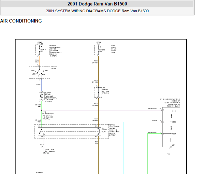Viewport: 206px width, 174px height.
Task: Click the MED1 terminal label in the resistor block
Action: click(x=174, y=134)
